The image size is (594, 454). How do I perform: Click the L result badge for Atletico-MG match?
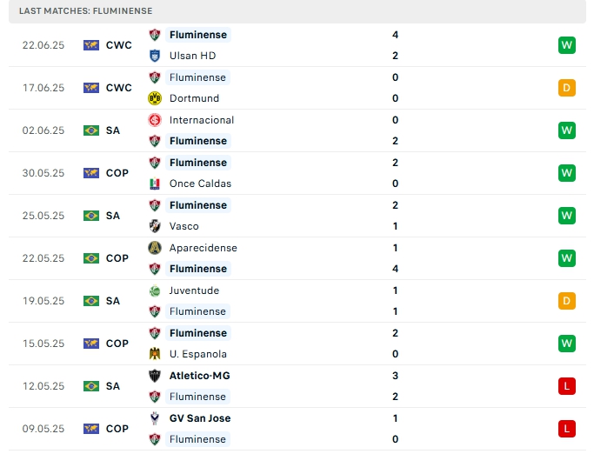click(x=567, y=386)
